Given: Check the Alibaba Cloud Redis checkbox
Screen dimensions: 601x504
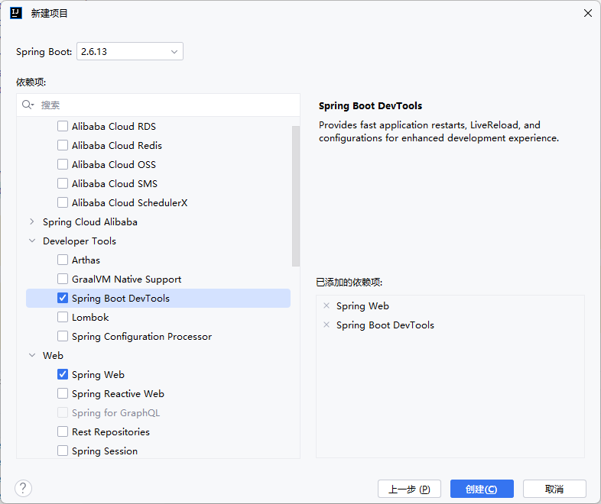Looking at the screenshot, I should pyautogui.click(x=63, y=145).
